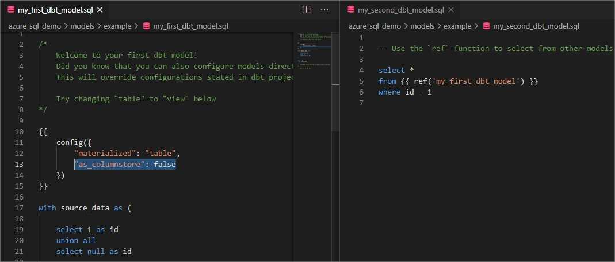615x262 pixels.
Task: Click line number 13 in left editor gutter
Action: [19, 164]
